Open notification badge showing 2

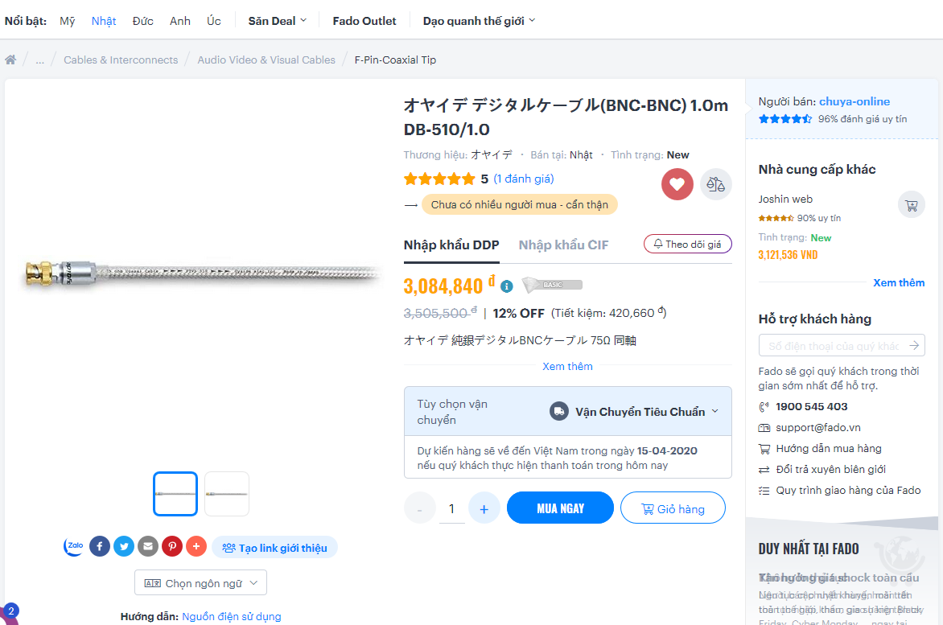click(x=10, y=611)
